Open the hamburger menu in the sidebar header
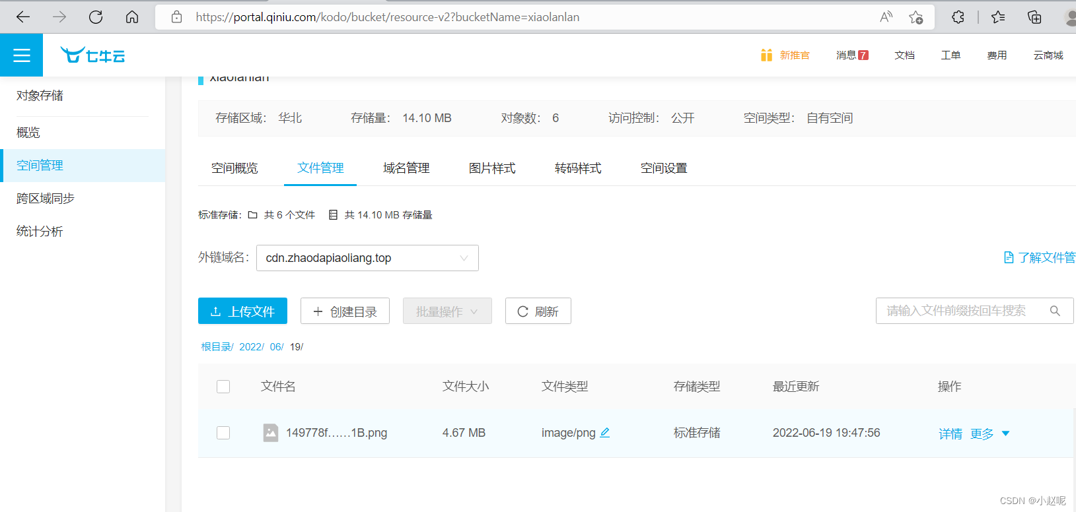Viewport: 1076px width, 512px height. pyautogui.click(x=21, y=55)
